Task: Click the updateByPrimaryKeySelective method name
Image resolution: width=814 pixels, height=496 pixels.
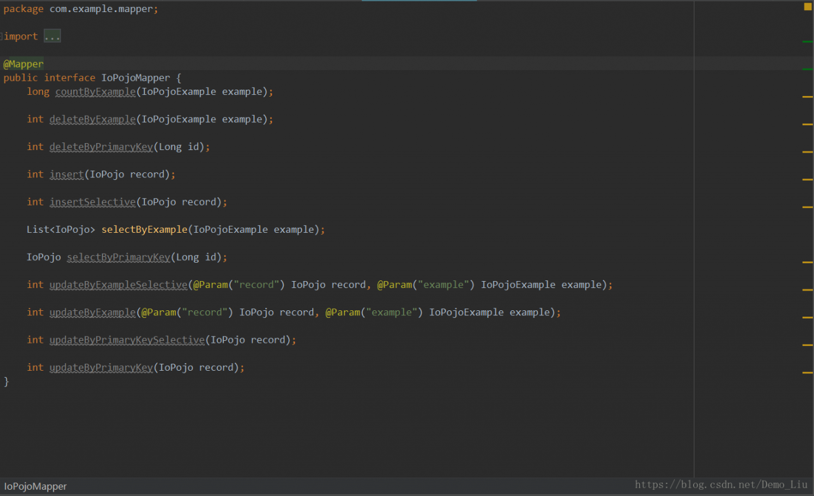Action: point(127,340)
